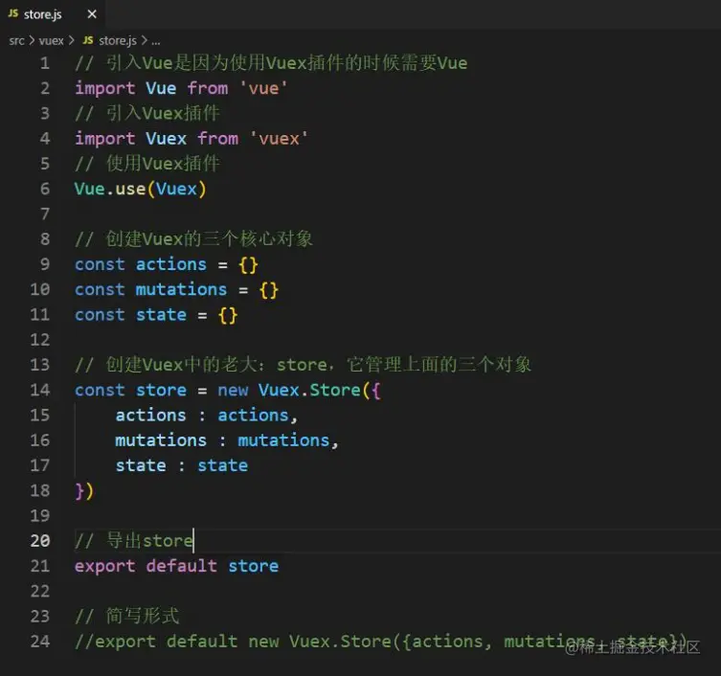The width and height of the screenshot is (721, 676).
Task: Expand the chevron after store.js breadcrumb
Action: 145,41
